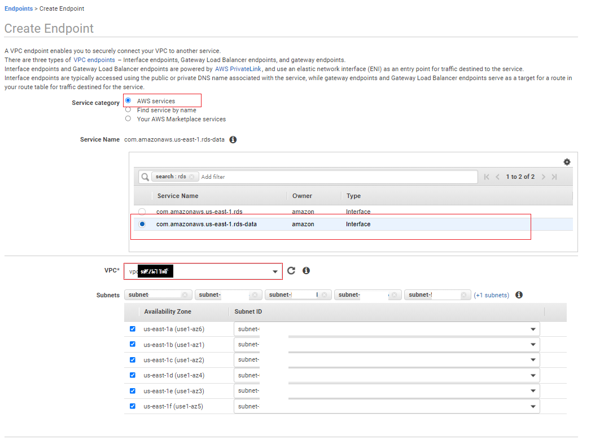Click the Subnet ID column header

pyautogui.click(x=248, y=311)
